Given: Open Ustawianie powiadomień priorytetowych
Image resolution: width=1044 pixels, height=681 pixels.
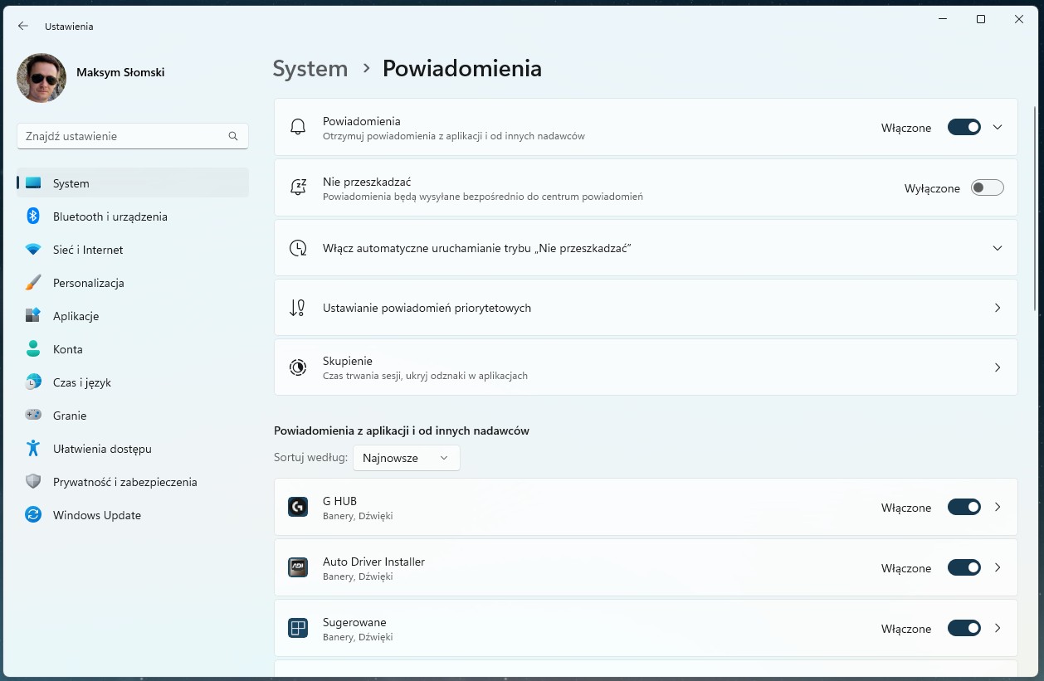Looking at the screenshot, I should 645,308.
